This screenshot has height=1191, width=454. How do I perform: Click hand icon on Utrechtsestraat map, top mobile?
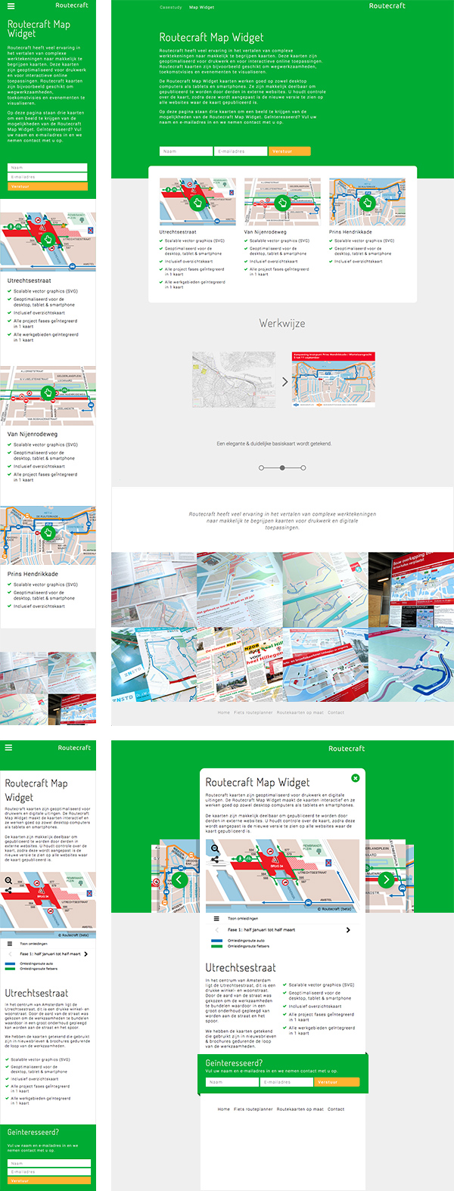[48, 239]
